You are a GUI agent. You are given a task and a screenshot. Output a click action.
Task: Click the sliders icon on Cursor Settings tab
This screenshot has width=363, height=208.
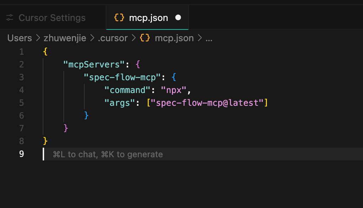coord(10,18)
